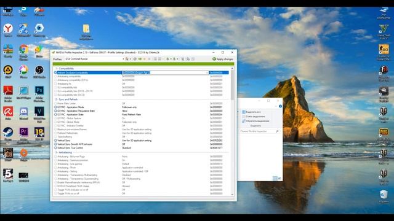This screenshot has height=221, width=394.
Task: Click the refresh globe icon in Inspector toolbar
Action: click(x=135, y=59)
